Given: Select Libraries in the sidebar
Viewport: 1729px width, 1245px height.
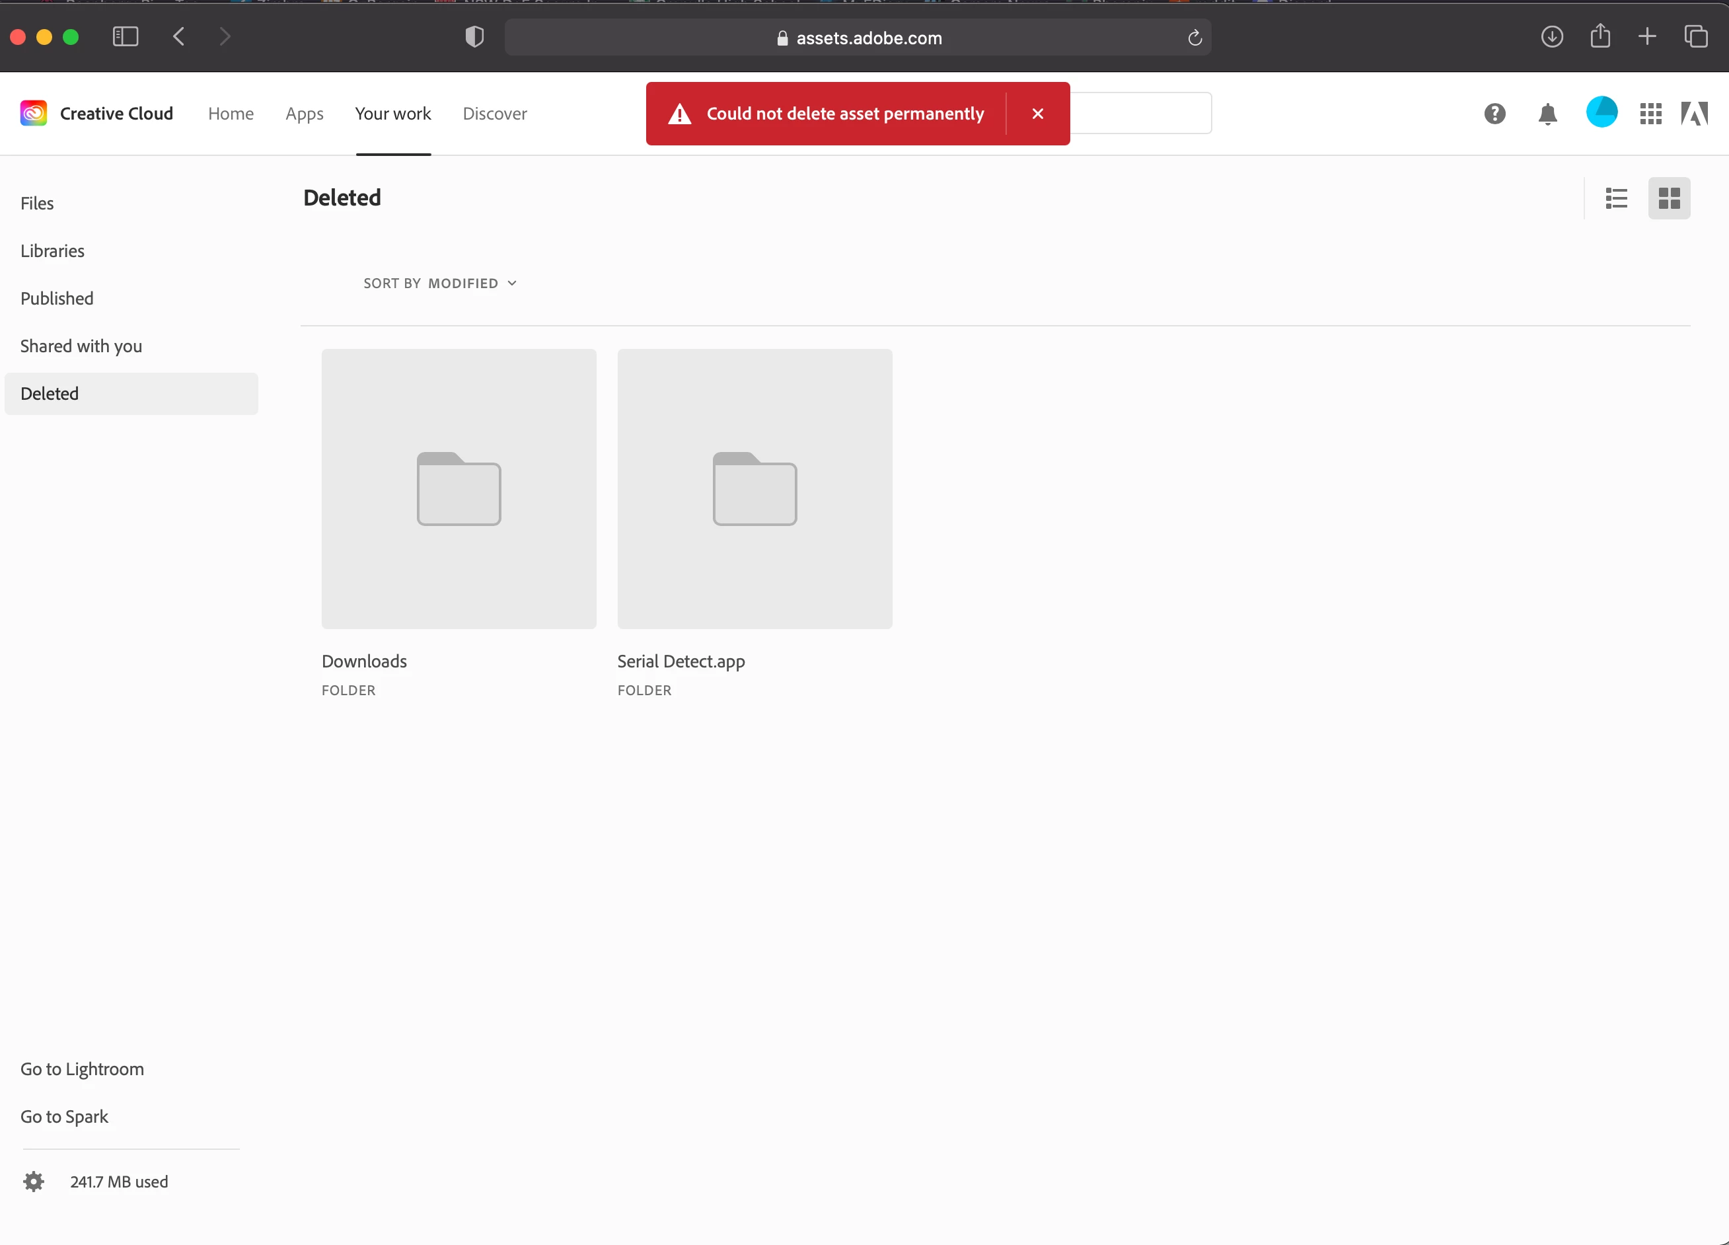Looking at the screenshot, I should (53, 251).
